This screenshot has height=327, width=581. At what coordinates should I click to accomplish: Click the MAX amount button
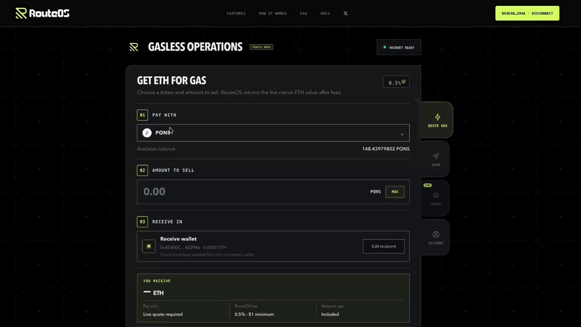(395, 192)
